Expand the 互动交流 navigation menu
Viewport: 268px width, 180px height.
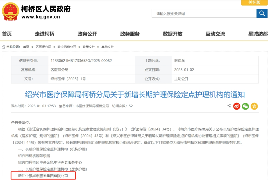point(215,34)
